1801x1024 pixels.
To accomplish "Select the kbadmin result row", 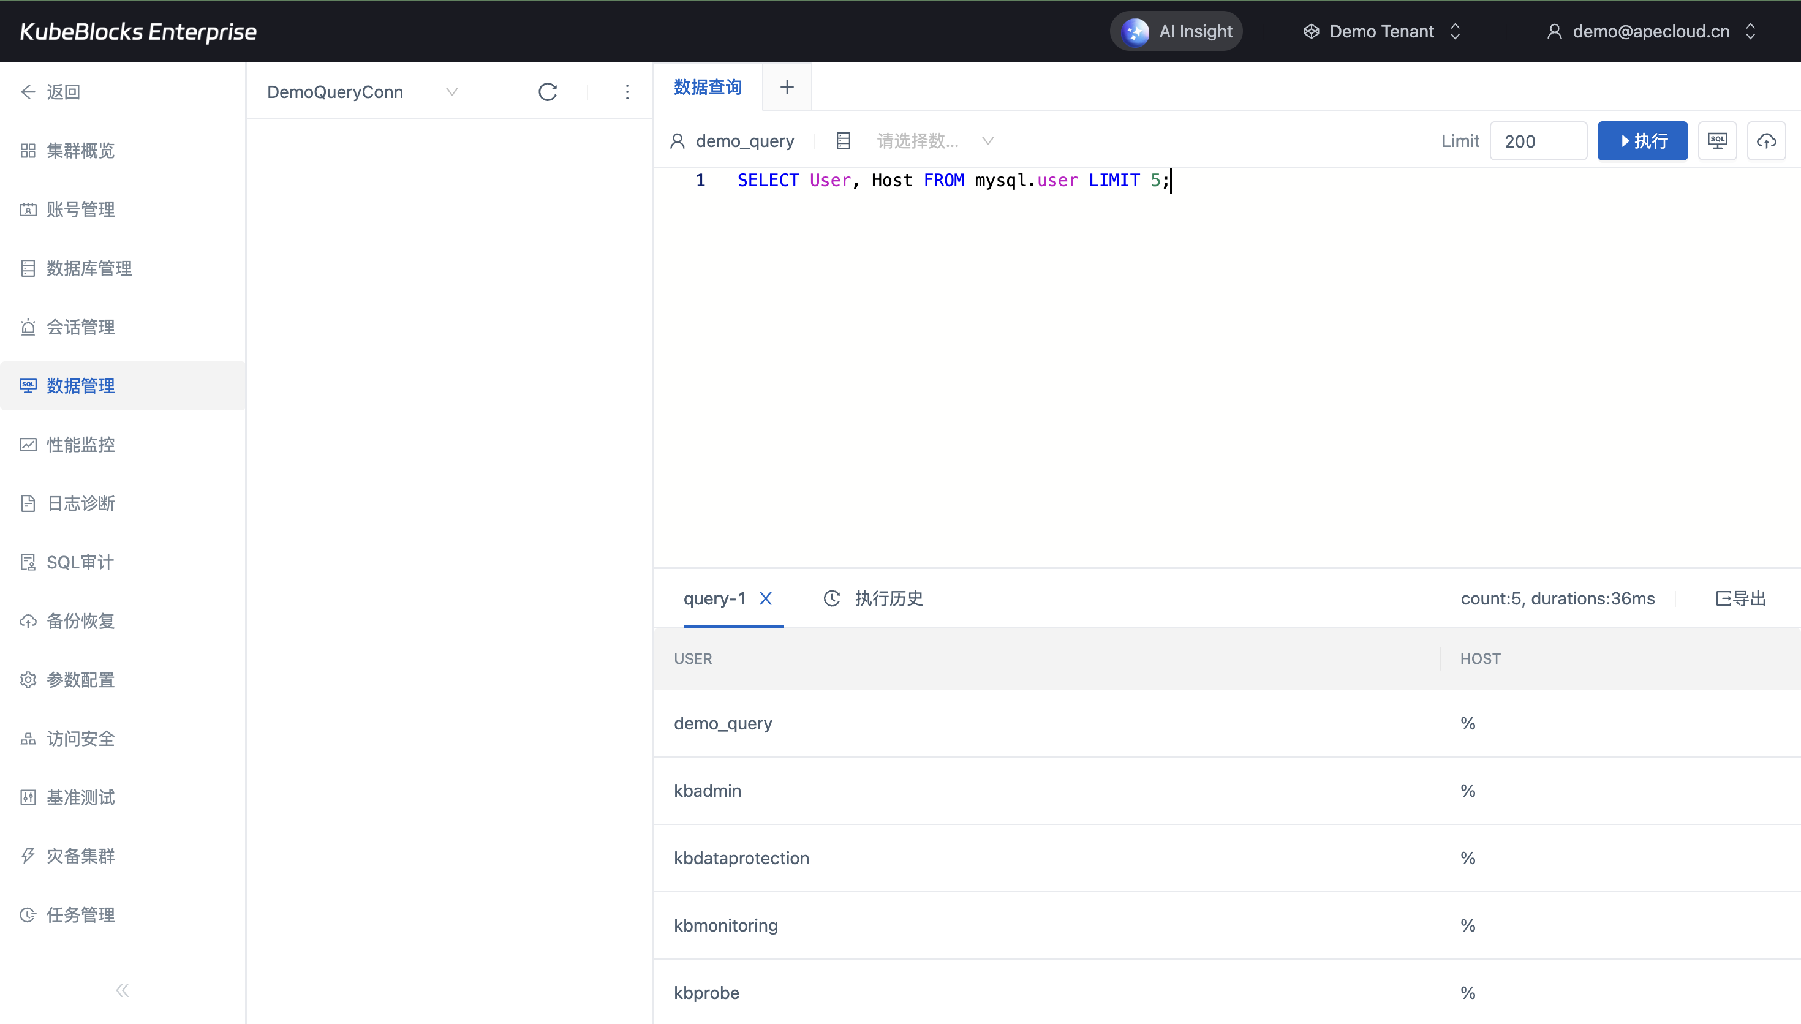I will (x=708, y=791).
